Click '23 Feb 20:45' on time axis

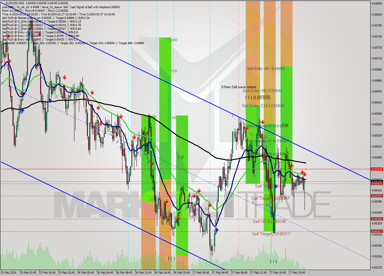66,273
